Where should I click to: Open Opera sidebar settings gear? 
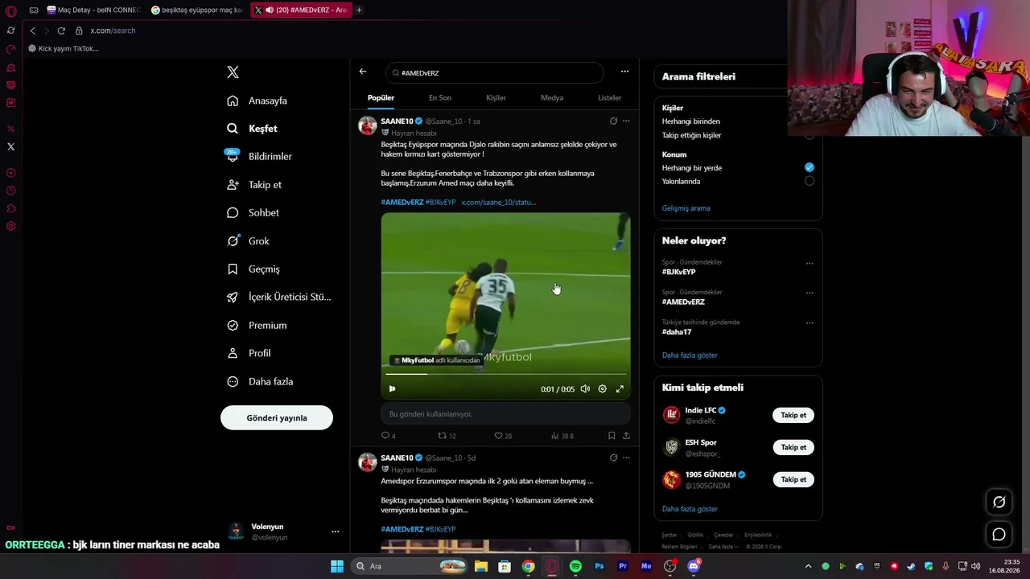(x=10, y=226)
